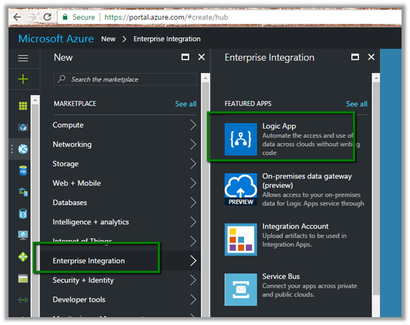The height and width of the screenshot is (325, 410).
Task: Select Enterprise Integration in Marketplace list
Action: tap(89, 261)
